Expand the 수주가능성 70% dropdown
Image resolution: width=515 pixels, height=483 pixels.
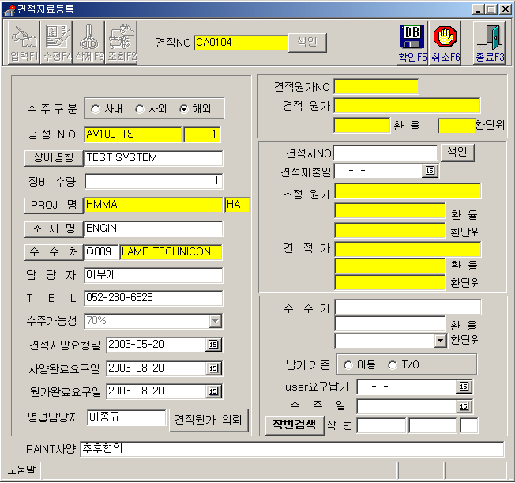coord(215,321)
